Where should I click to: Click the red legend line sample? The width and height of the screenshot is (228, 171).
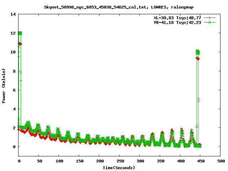[209, 18]
